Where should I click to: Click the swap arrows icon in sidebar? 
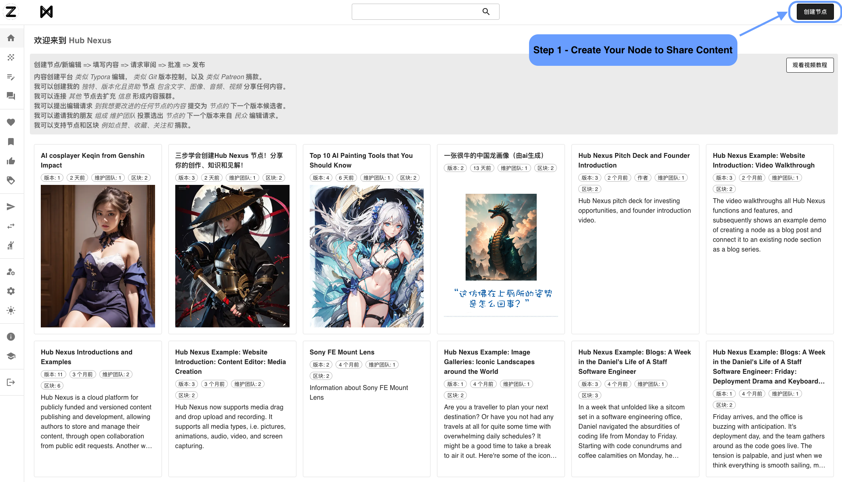pos(11,226)
